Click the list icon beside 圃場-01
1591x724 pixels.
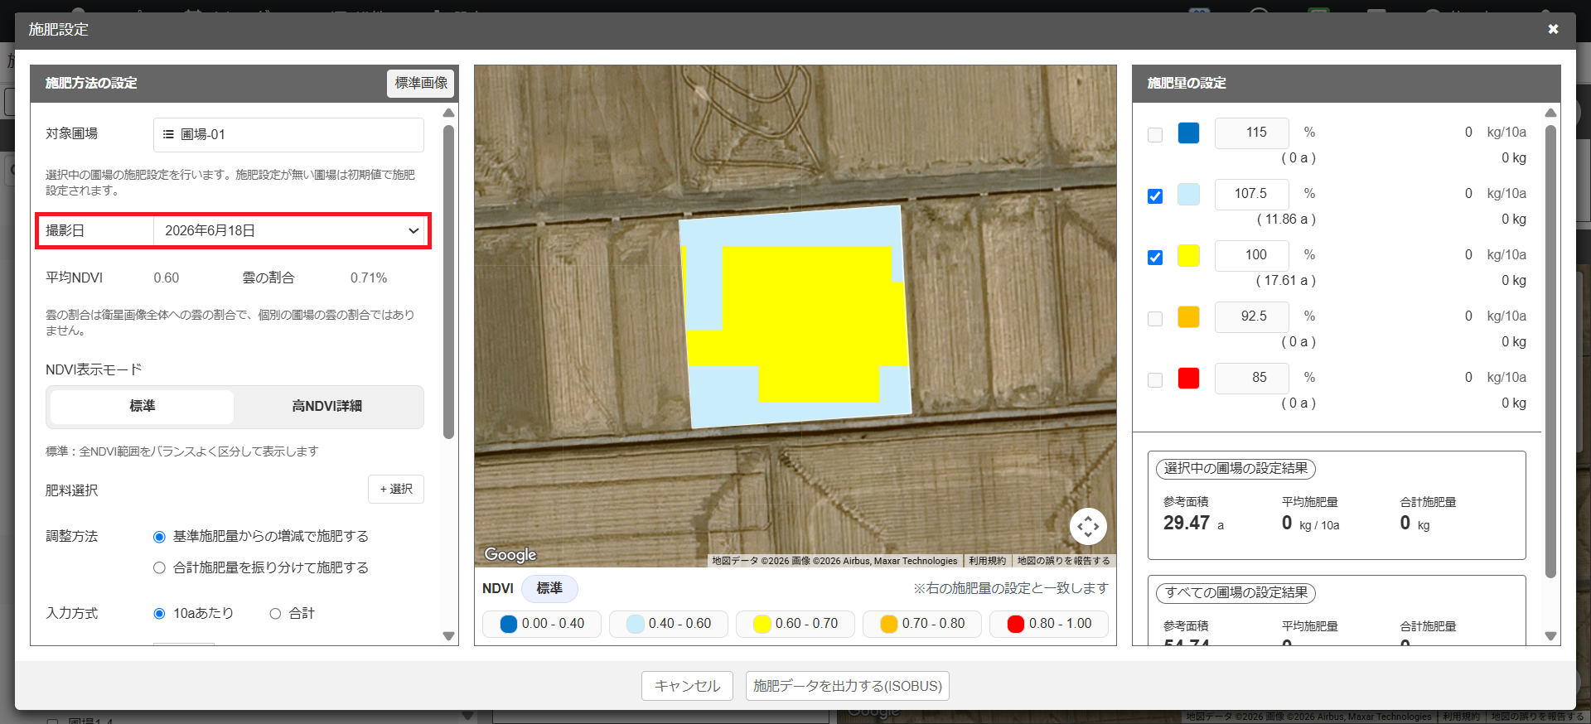tap(168, 134)
